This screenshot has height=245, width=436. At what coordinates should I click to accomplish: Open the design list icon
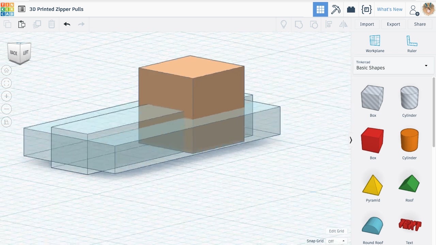click(x=21, y=9)
